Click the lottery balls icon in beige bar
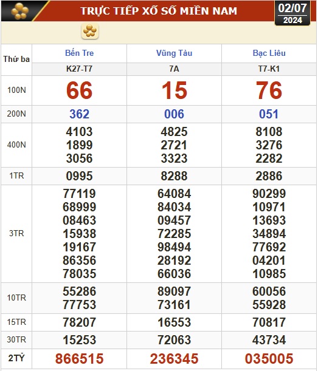 point(90,31)
